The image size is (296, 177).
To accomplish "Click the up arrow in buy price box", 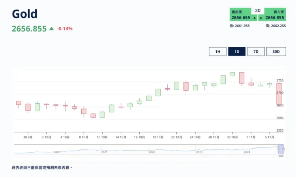I will [x=261, y=18].
